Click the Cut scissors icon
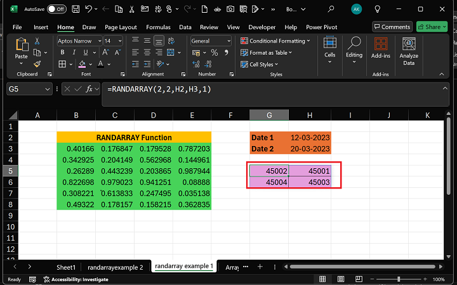The width and height of the screenshot is (457, 285). tap(37, 41)
